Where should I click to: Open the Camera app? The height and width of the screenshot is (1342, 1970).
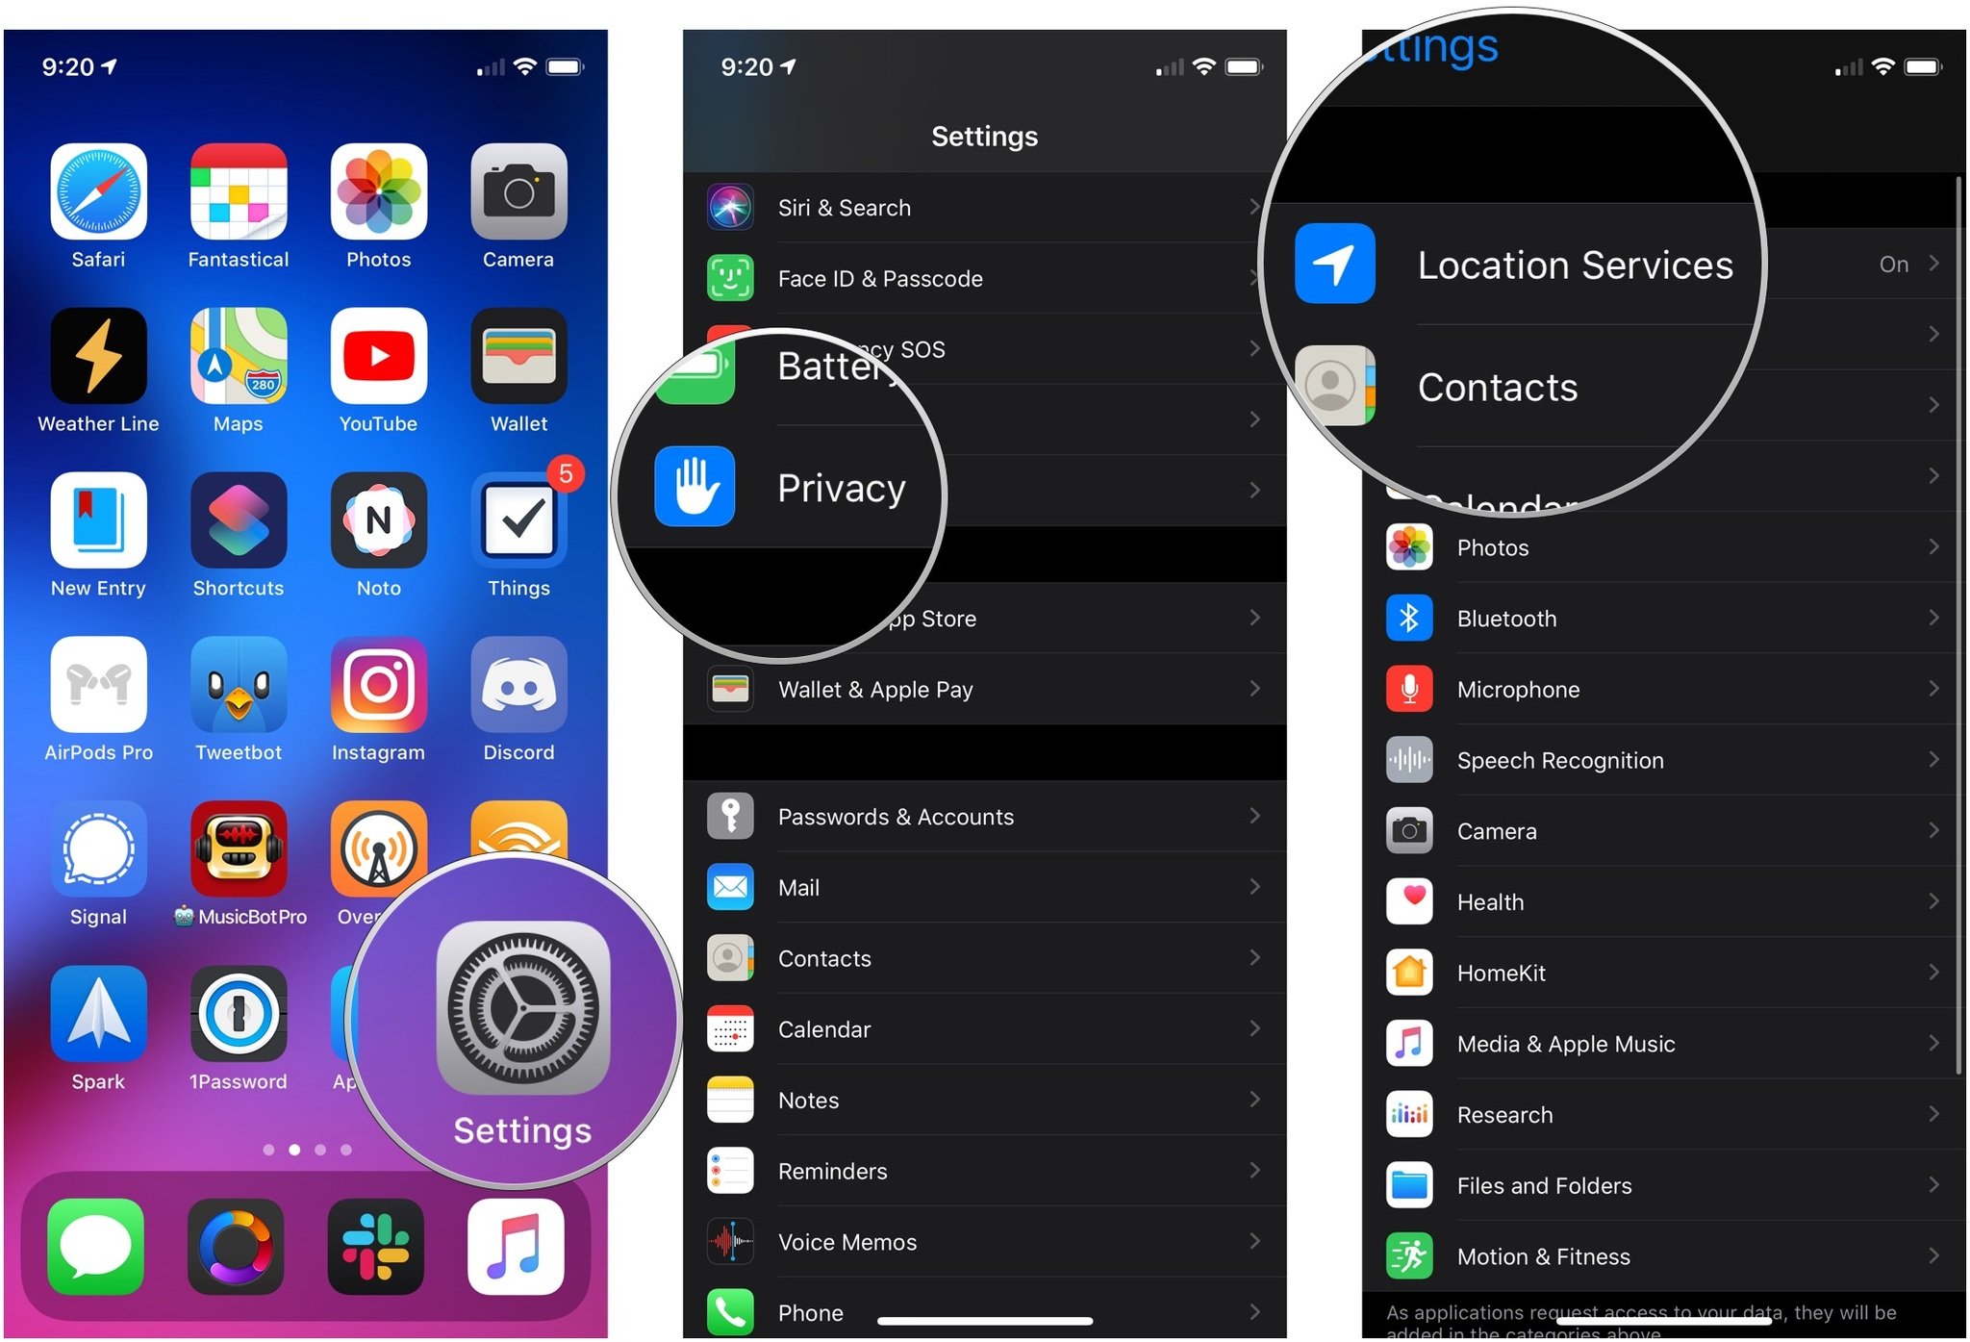tap(518, 194)
